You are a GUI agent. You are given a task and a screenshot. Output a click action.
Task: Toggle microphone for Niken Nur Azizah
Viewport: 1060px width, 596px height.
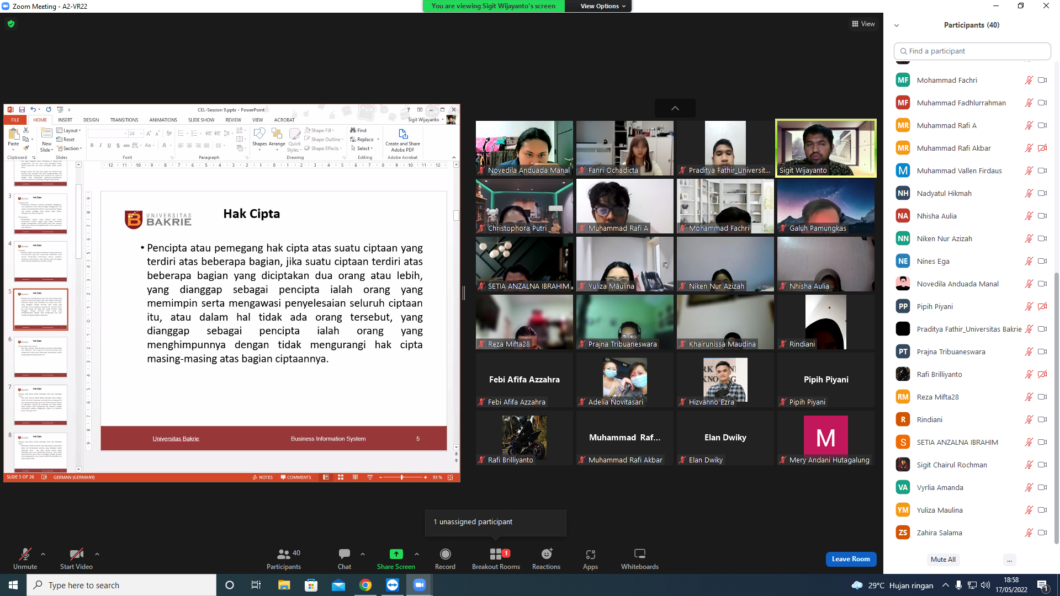(x=1029, y=238)
